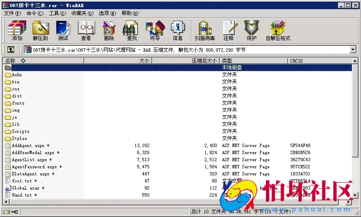The image size is (361, 217).
Task: Click the vertical scrollbar down arrow
Action: tap(355, 195)
